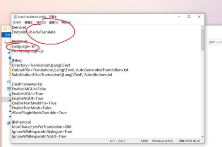
Task: Click the Windows (CRLF) status entry
Action: pyautogui.click(x=163, y=141)
